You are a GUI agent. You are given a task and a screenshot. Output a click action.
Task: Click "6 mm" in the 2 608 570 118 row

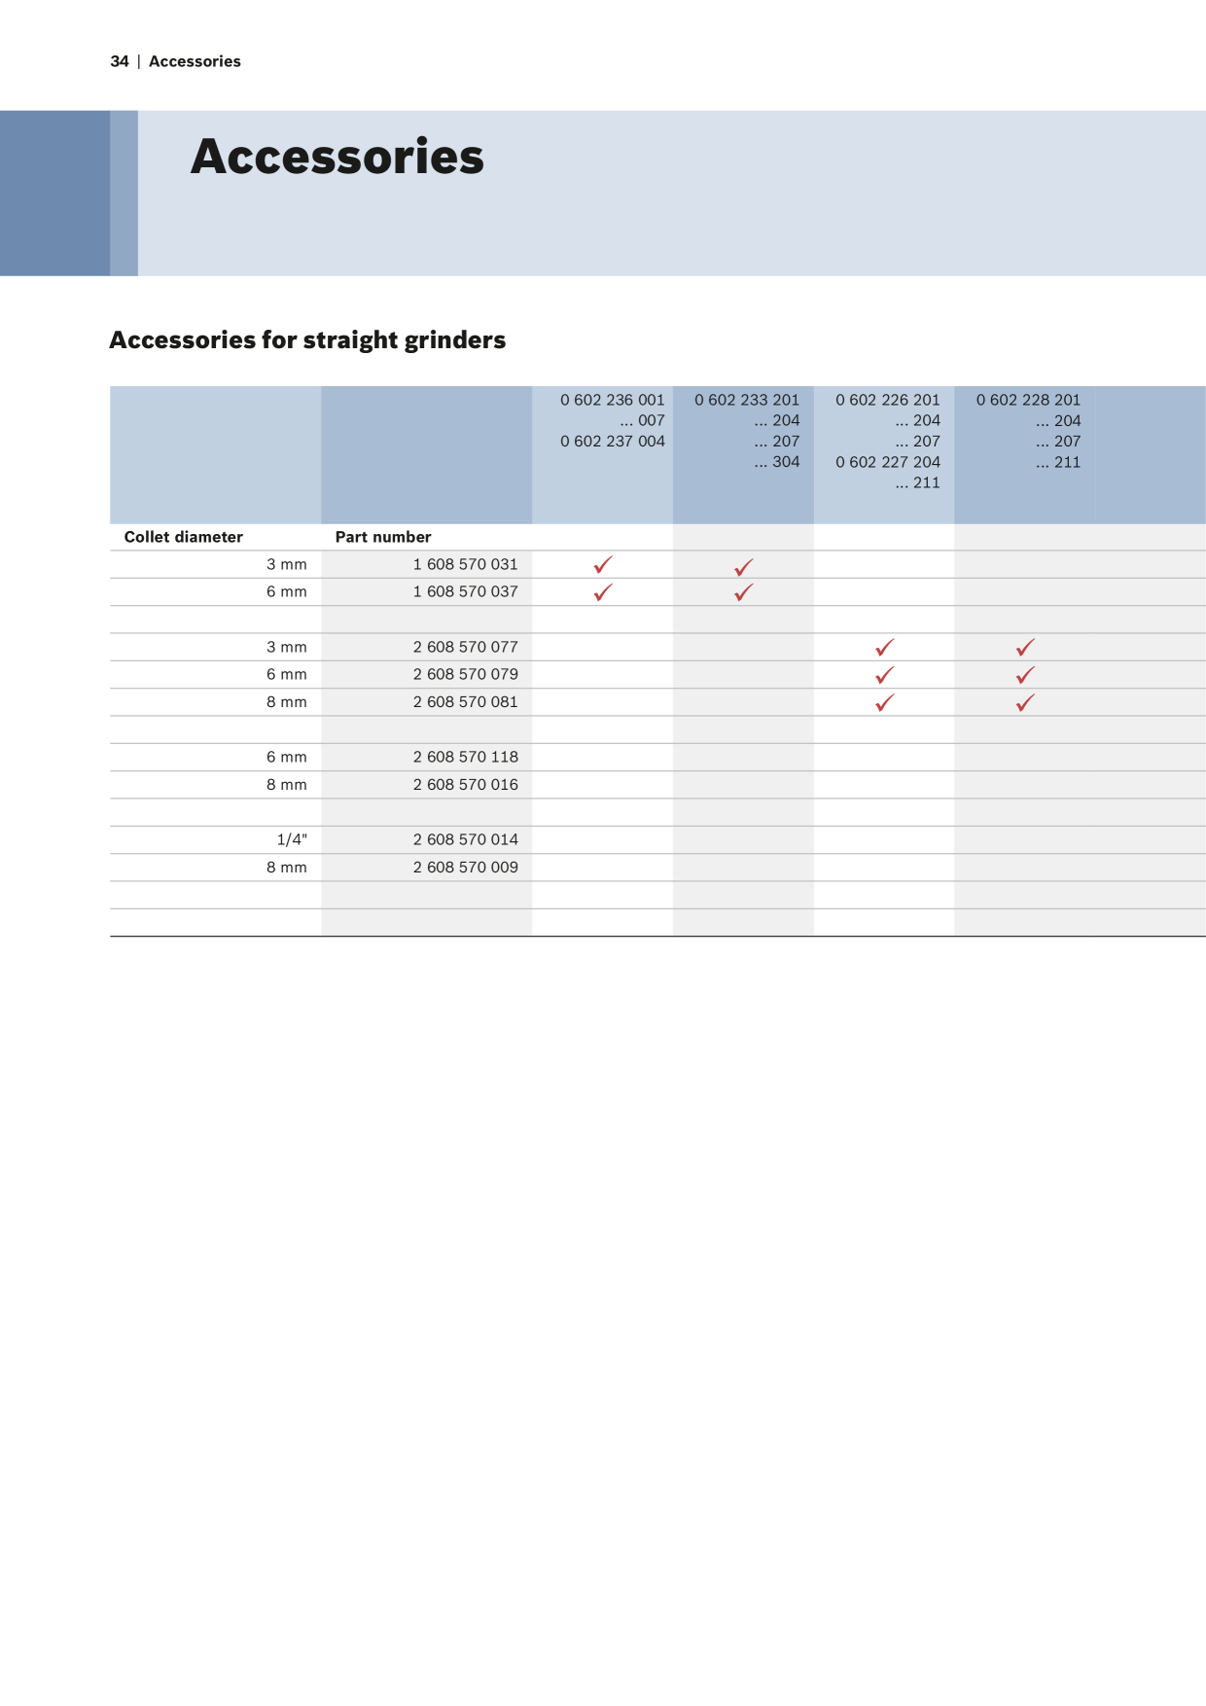tap(287, 757)
